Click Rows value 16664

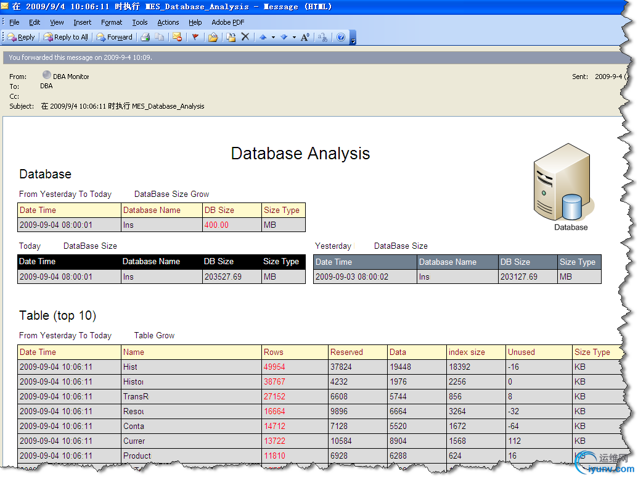(274, 411)
